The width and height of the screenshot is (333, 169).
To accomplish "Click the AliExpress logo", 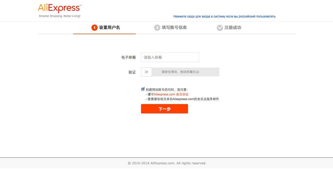I will coord(60,8).
